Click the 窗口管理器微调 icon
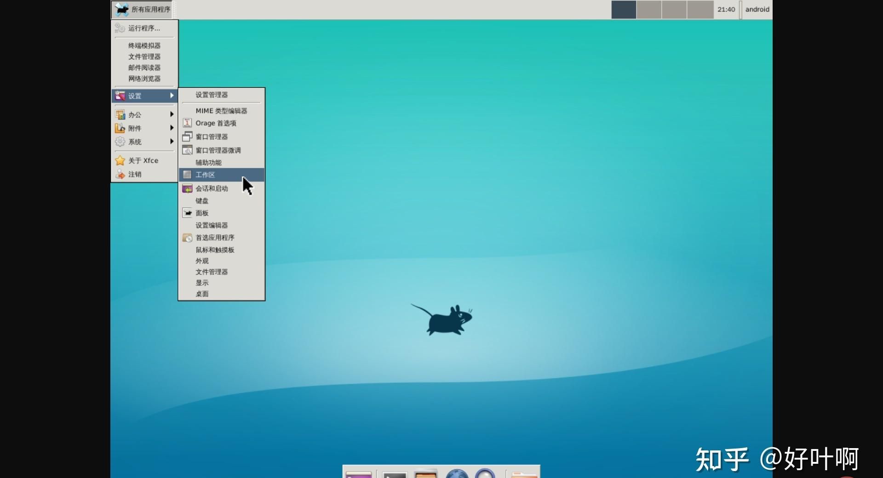This screenshot has width=883, height=478. (187, 150)
